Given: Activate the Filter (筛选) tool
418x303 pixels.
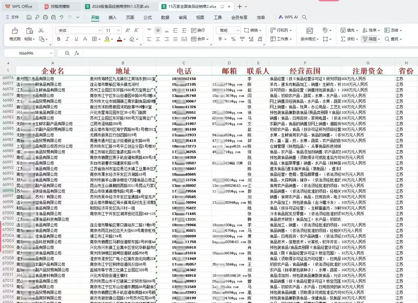Looking at the screenshot, I should click(x=370, y=39).
